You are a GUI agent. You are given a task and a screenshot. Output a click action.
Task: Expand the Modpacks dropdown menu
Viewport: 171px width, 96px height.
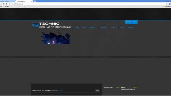coord(93,27)
